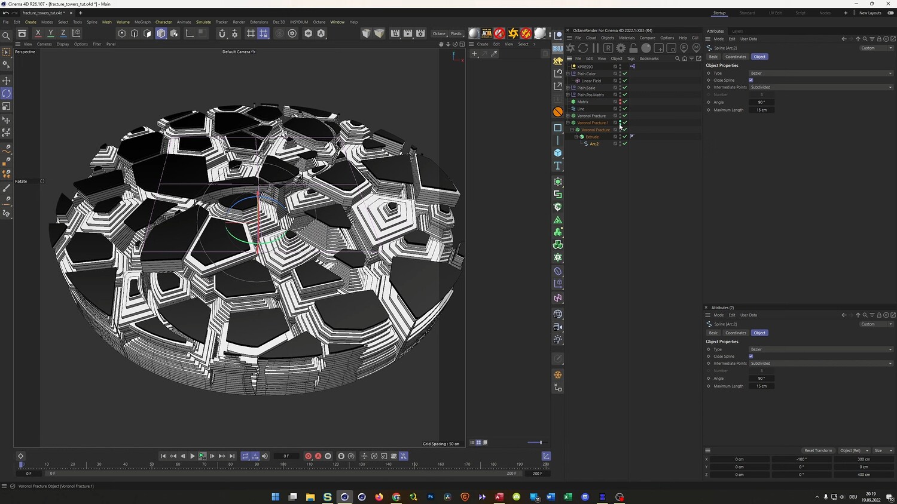Open the MoGraph menu
Viewport: 897px width, 504px height.
(x=142, y=22)
